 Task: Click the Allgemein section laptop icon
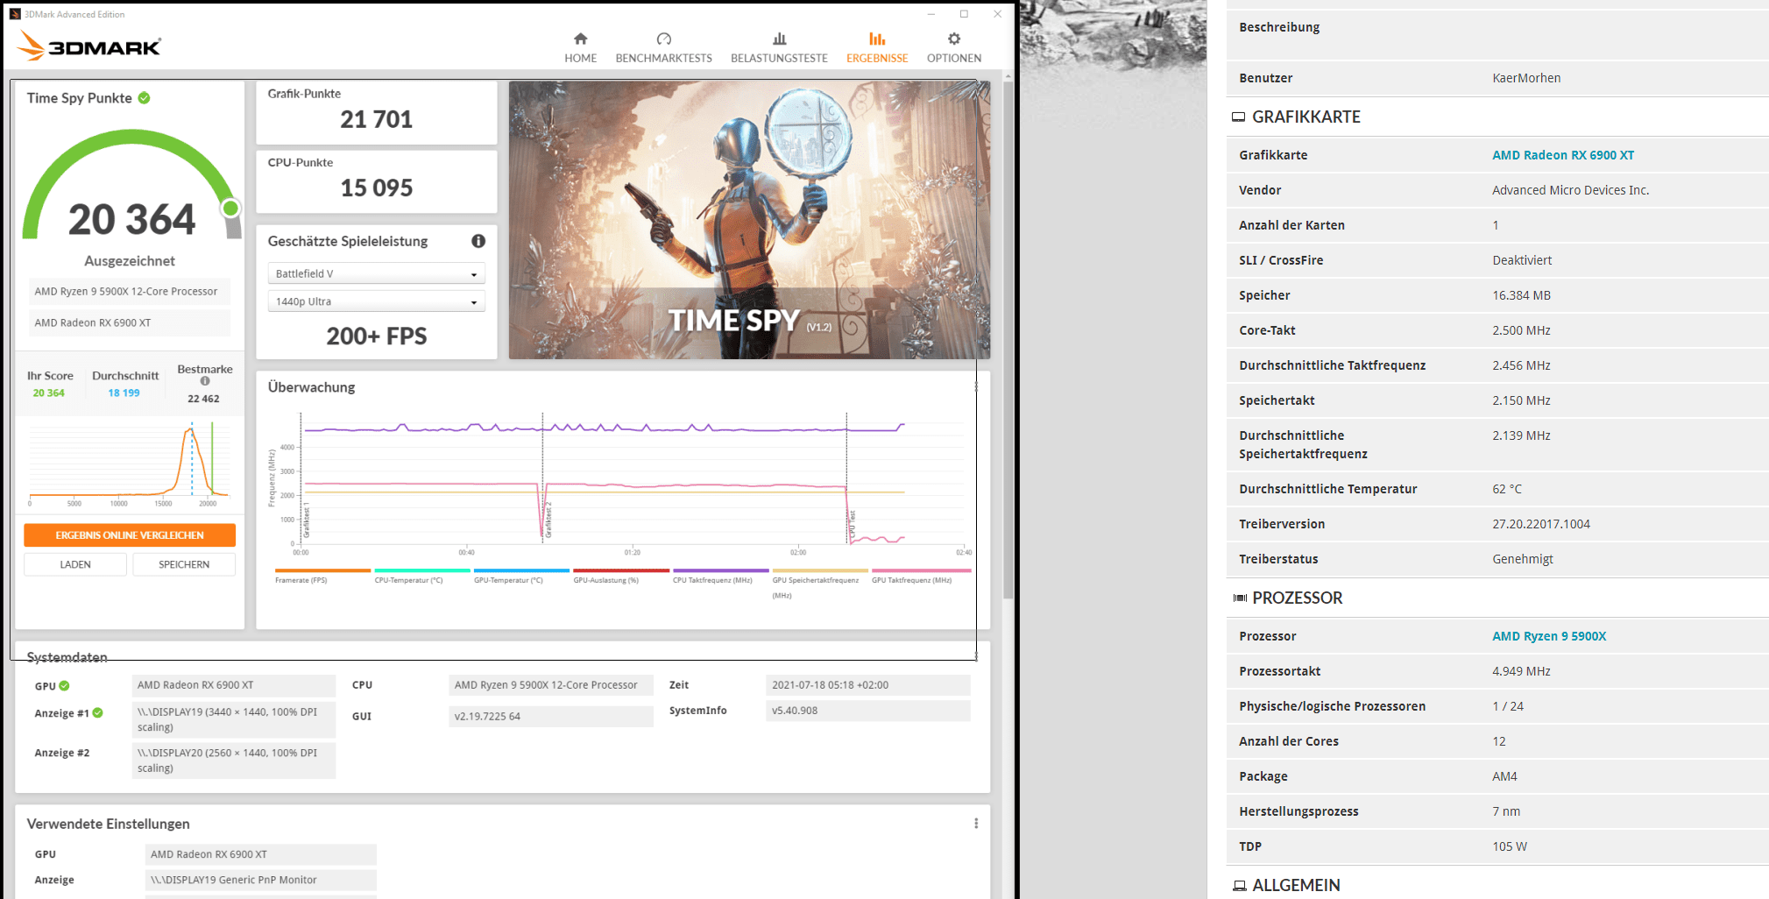1239,886
